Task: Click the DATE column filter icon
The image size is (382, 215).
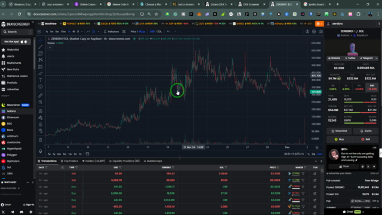Action: (x=47, y=167)
